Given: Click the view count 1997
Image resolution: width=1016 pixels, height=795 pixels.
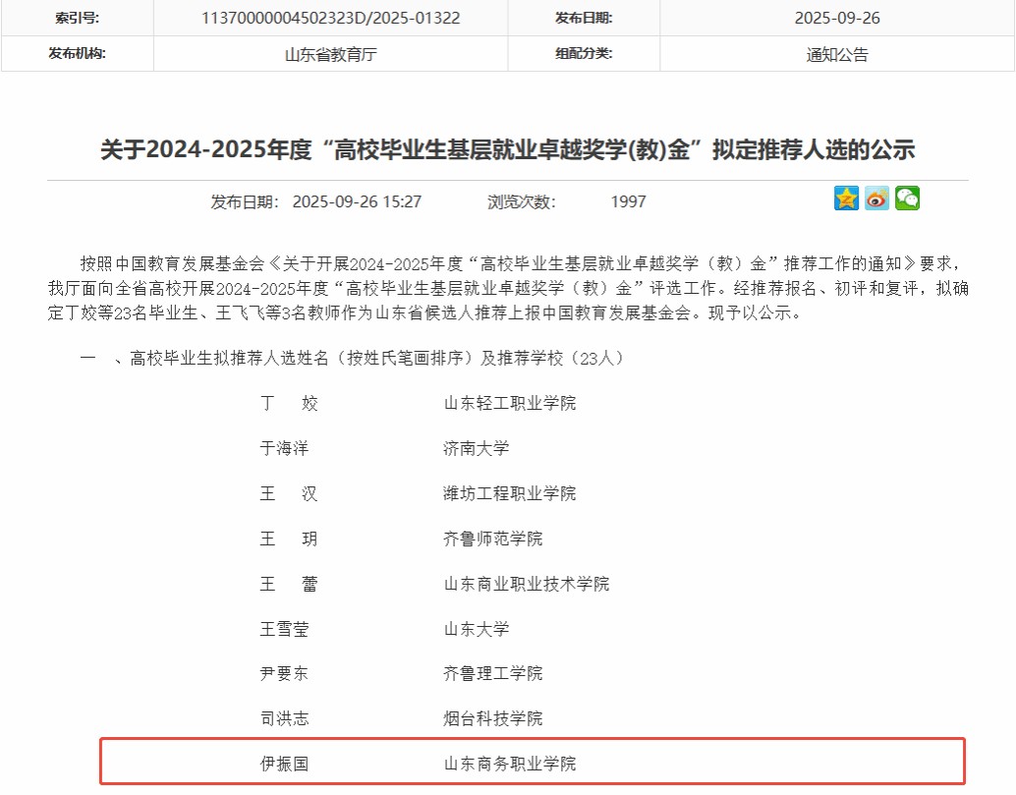Looking at the screenshot, I should [628, 201].
